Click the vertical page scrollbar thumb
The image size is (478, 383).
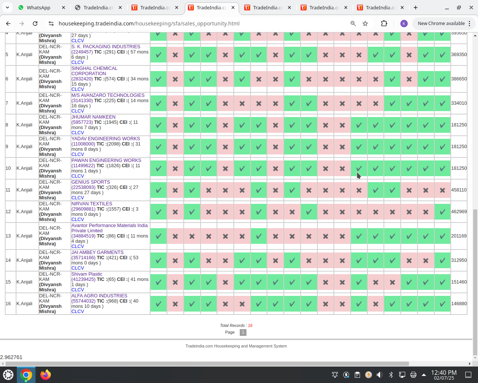coord(475,282)
